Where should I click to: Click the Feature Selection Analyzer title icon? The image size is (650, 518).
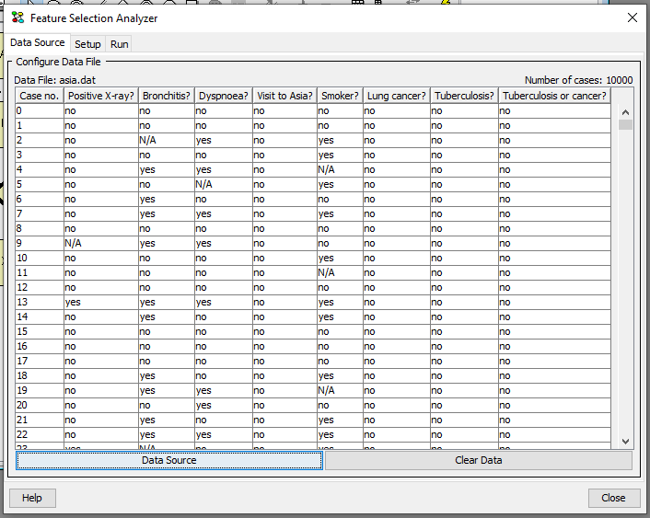point(17,17)
